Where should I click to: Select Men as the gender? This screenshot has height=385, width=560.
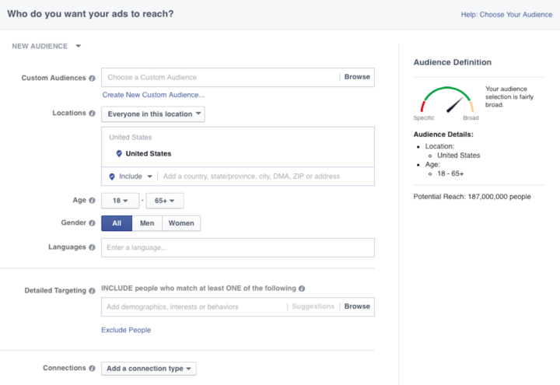pos(147,223)
